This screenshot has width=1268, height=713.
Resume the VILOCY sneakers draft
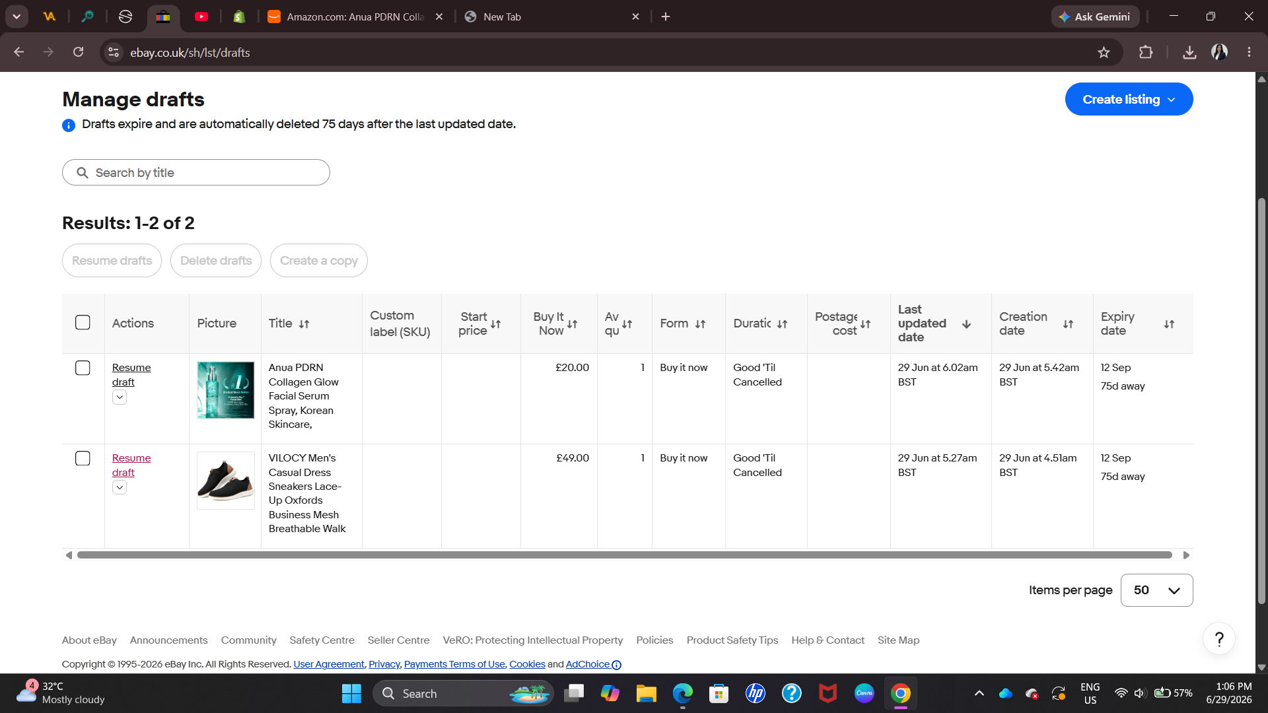tap(131, 465)
